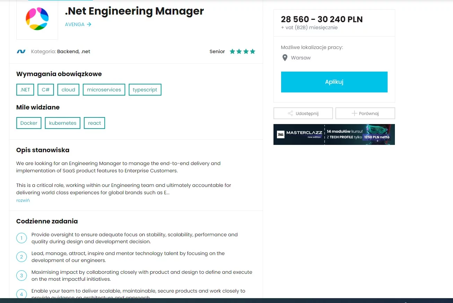The height and width of the screenshot is (303, 453).
Task: Click the plus icon in Porównaj
Action: point(354,113)
